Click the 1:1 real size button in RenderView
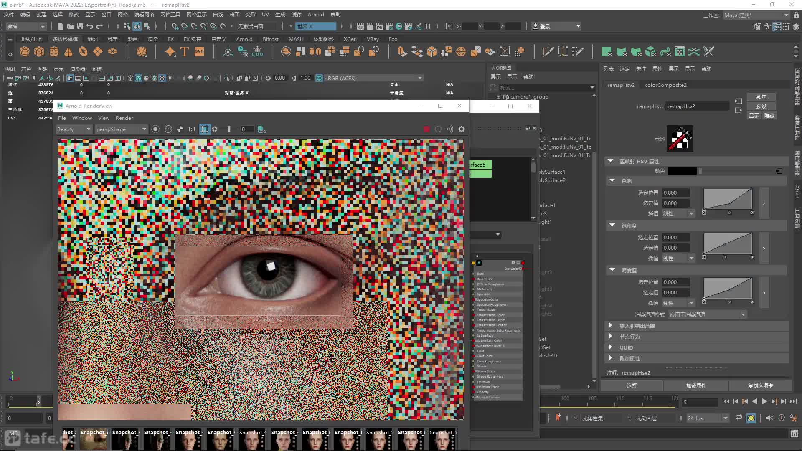Screen dimensions: 802x451 point(192,129)
